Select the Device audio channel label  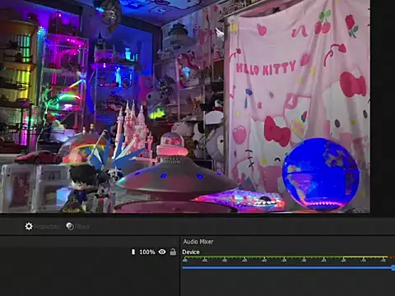pyautogui.click(x=191, y=252)
